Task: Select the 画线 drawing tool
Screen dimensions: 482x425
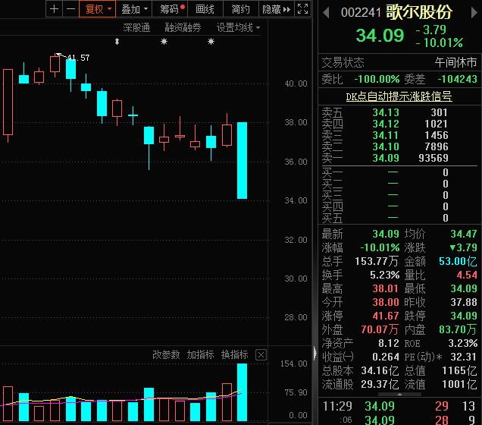Action: [x=205, y=9]
